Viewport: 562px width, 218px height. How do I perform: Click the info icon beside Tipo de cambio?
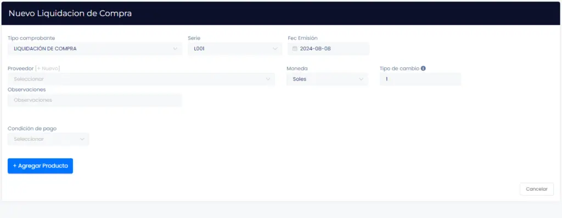(x=423, y=68)
